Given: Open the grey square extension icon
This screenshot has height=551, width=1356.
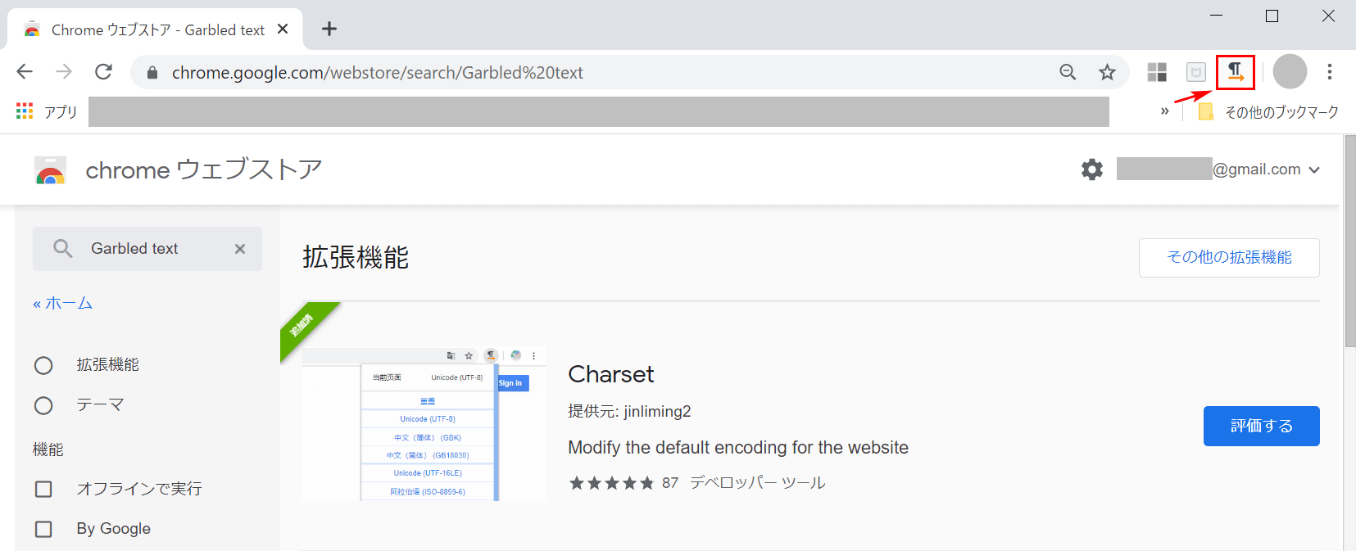Looking at the screenshot, I should (1196, 72).
